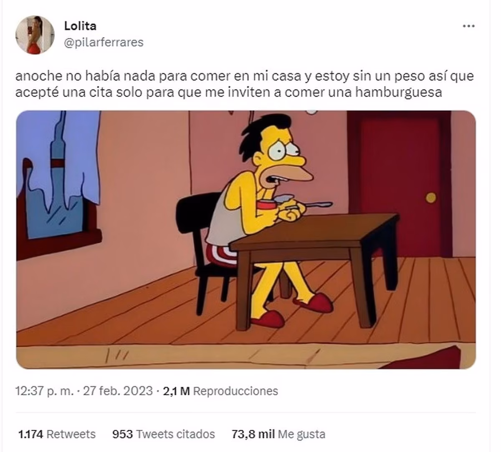The image size is (501, 452).
Task: Open the 1.174 Retweets list
Action: 57,434
